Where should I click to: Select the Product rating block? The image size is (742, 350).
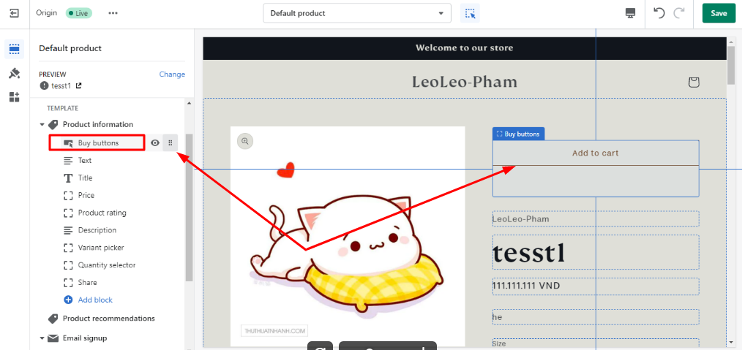tap(102, 213)
